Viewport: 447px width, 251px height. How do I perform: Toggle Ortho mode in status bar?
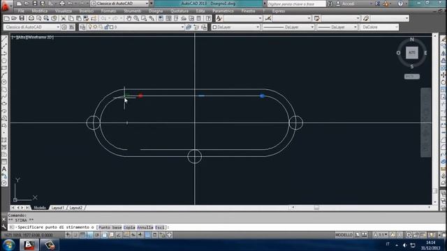pyautogui.click(x=89, y=235)
